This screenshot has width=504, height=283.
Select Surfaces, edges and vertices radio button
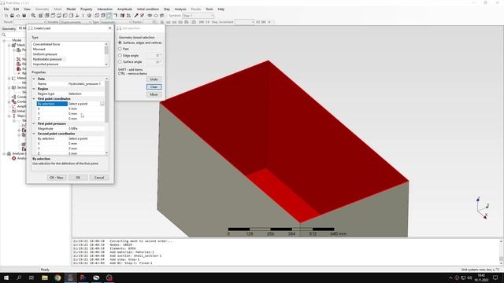click(120, 42)
